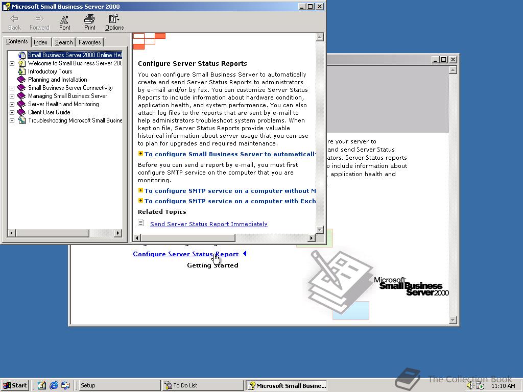Select the Introductory Tours tree entry

50,71
